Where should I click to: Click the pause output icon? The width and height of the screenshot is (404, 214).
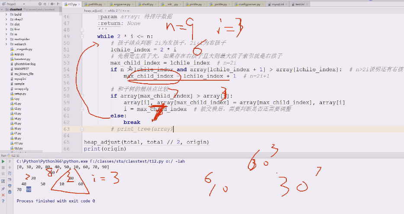(x=3, y=174)
